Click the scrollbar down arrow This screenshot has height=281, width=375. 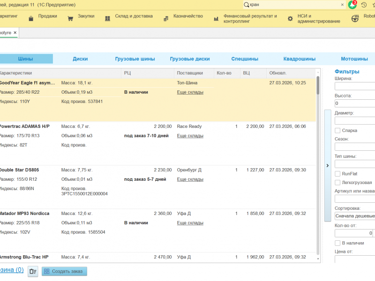tap(318, 259)
